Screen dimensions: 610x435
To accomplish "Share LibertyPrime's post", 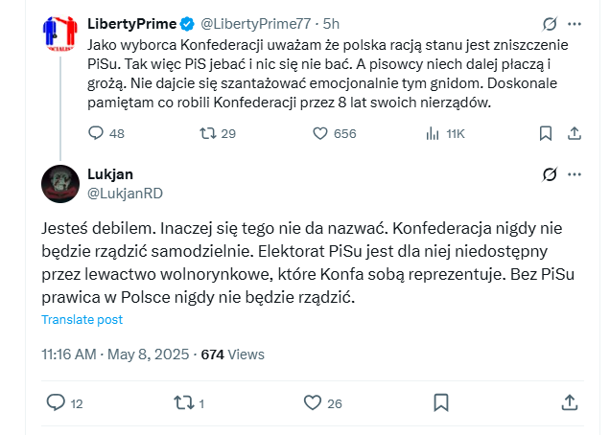I will pos(575,134).
